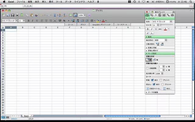Enable the 自動調整 checkbox

click(x=147, y=68)
